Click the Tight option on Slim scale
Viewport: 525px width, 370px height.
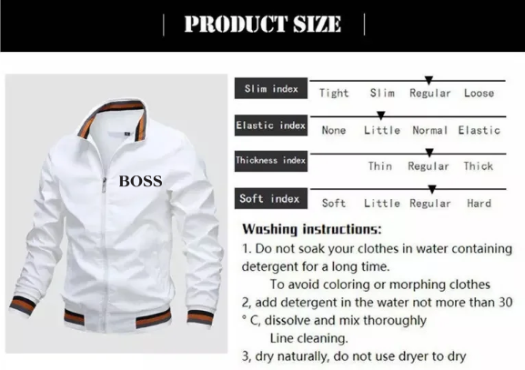tap(334, 93)
